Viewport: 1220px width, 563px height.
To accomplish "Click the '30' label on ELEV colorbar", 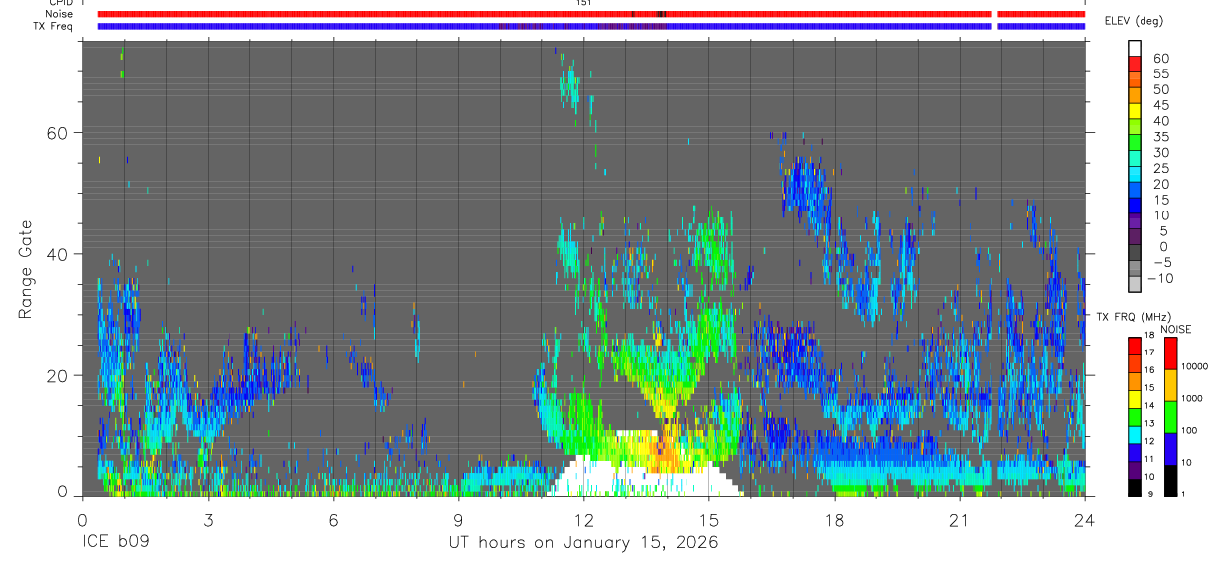I will pyautogui.click(x=1160, y=152).
